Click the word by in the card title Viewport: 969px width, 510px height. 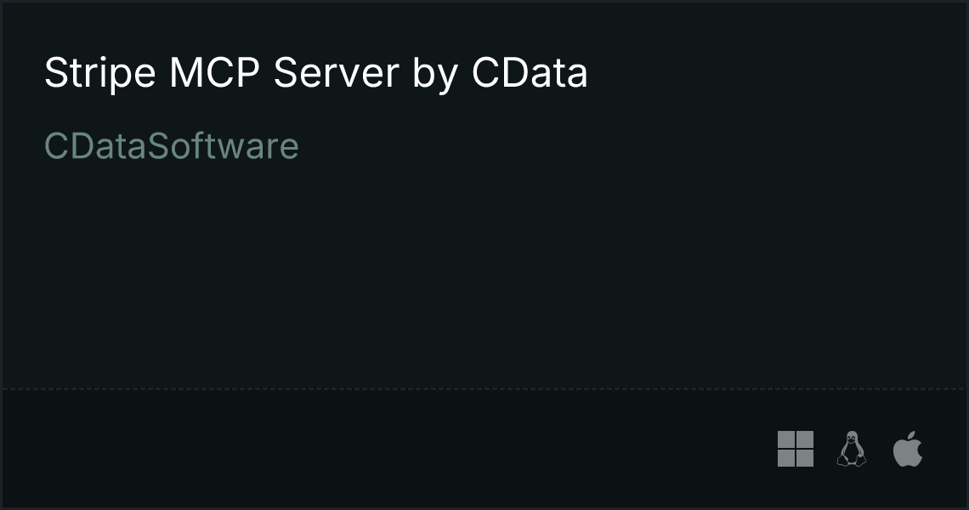tap(436, 74)
